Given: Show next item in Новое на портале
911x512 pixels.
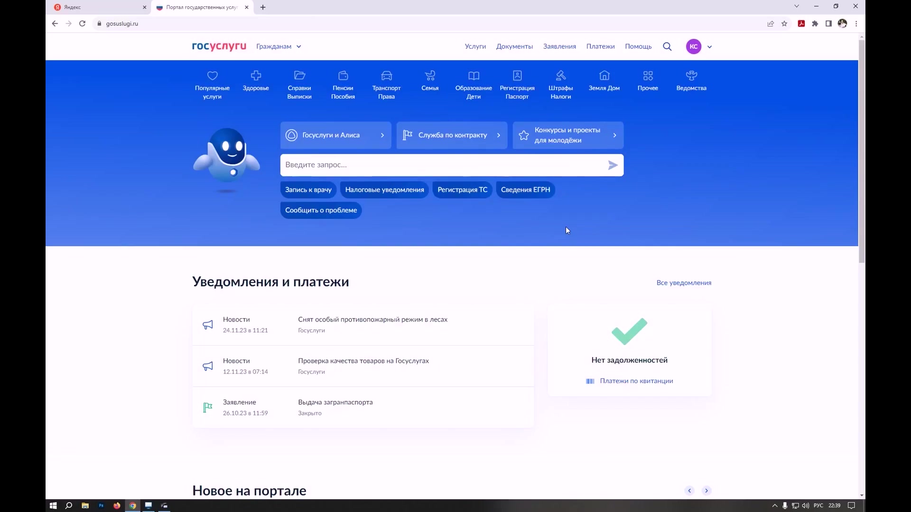Looking at the screenshot, I should [x=706, y=491].
